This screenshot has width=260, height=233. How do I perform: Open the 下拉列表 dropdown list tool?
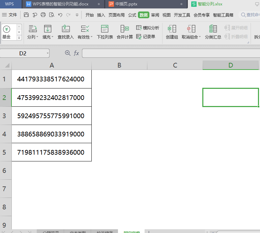[x=105, y=29]
